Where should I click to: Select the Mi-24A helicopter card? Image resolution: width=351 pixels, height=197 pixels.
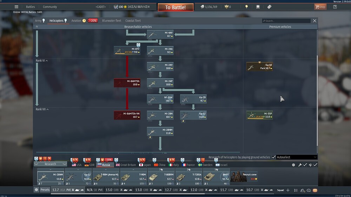click(160, 50)
